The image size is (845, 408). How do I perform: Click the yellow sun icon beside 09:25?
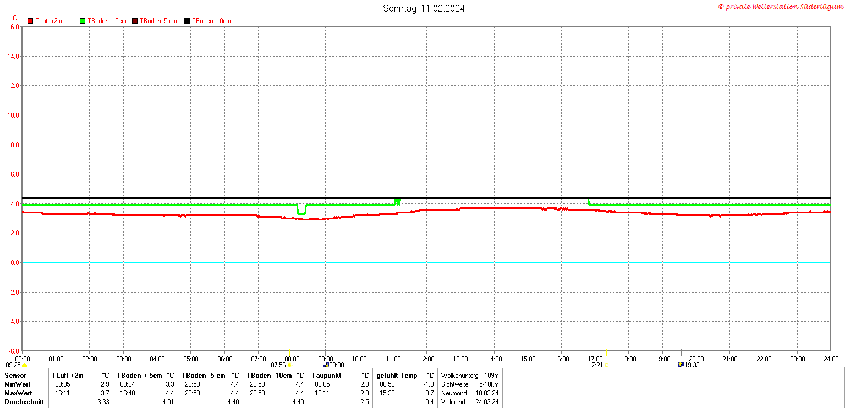pos(24,365)
